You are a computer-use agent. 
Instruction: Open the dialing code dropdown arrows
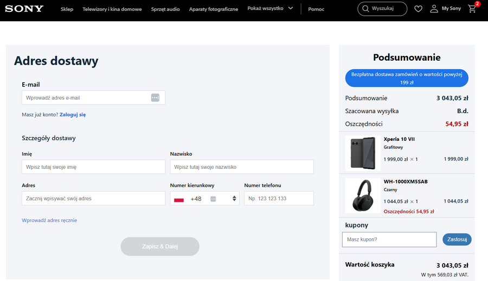(234, 199)
